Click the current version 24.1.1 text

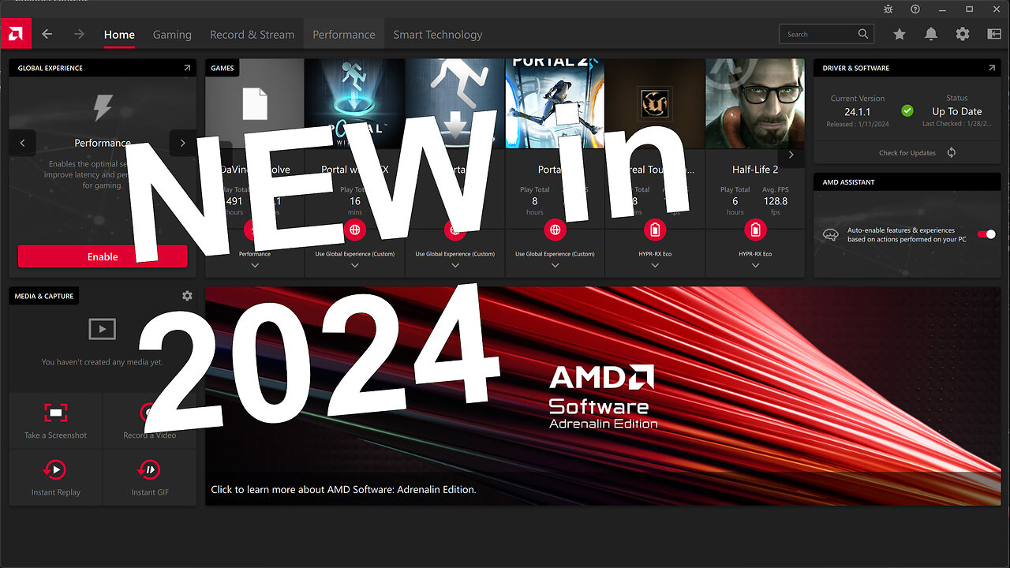[x=857, y=112]
